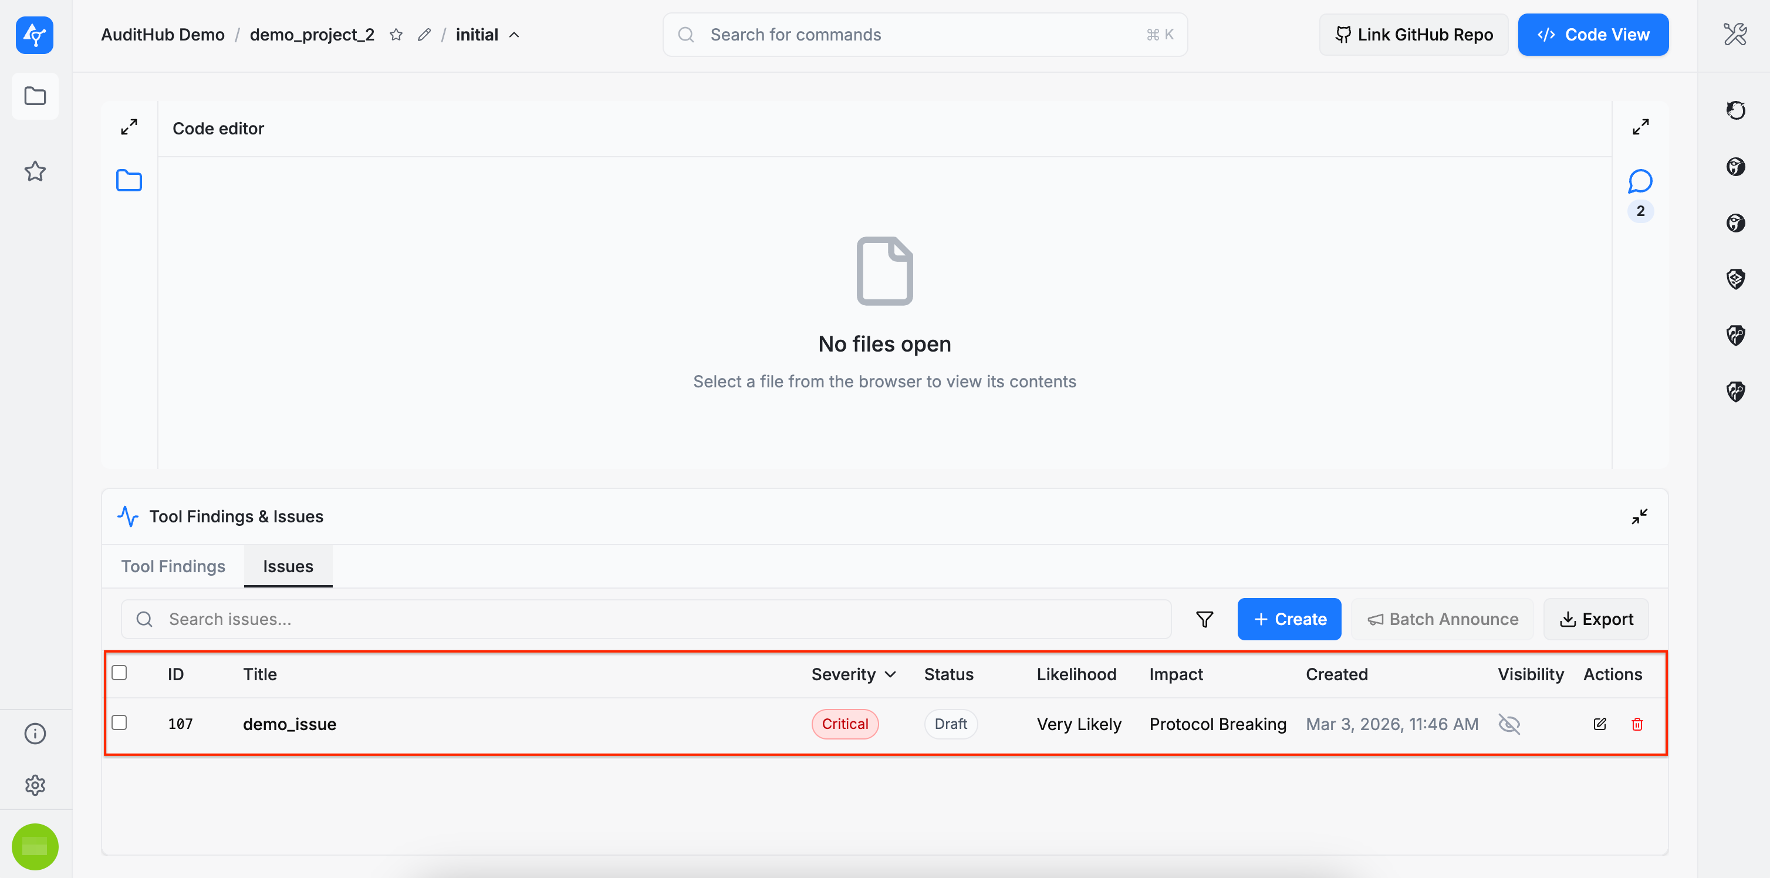Open the comments speech bubble icon
The image size is (1770, 878).
tap(1640, 181)
